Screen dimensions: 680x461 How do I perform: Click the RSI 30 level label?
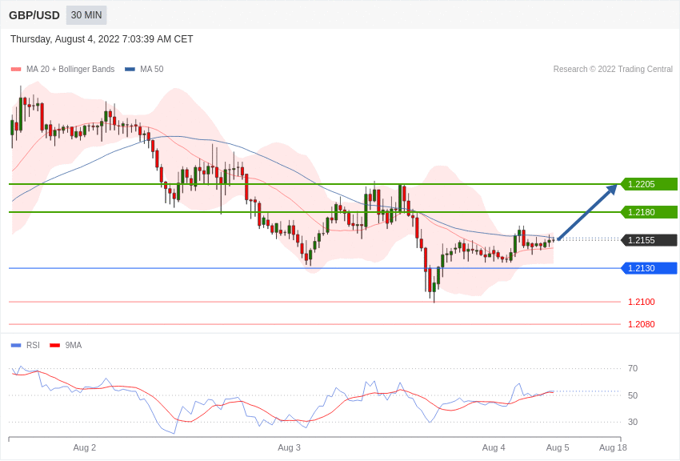point(633,422)
